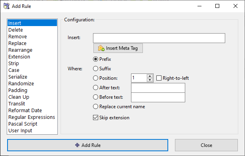Choose the Serialize rule type
Viewport: 245px width, 156px height.
click(x=18, y=77)
